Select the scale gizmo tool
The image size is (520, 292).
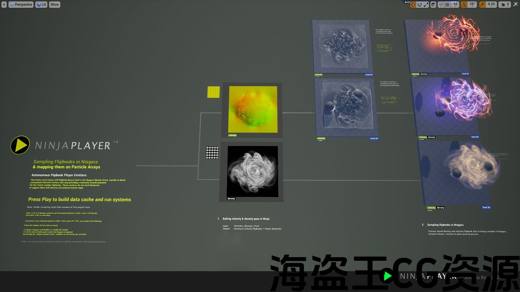click(425, 4)
